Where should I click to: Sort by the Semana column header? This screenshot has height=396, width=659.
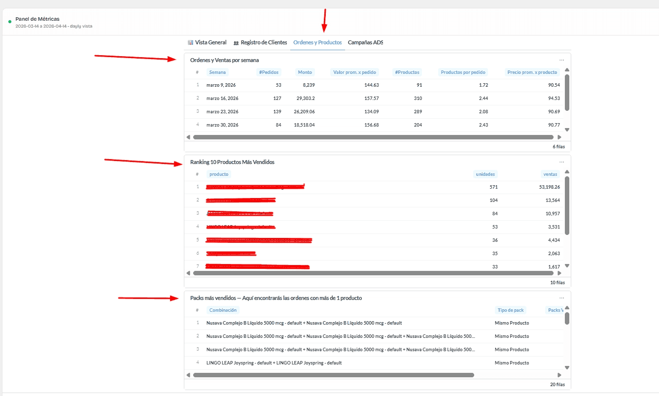tap(217, 72)
